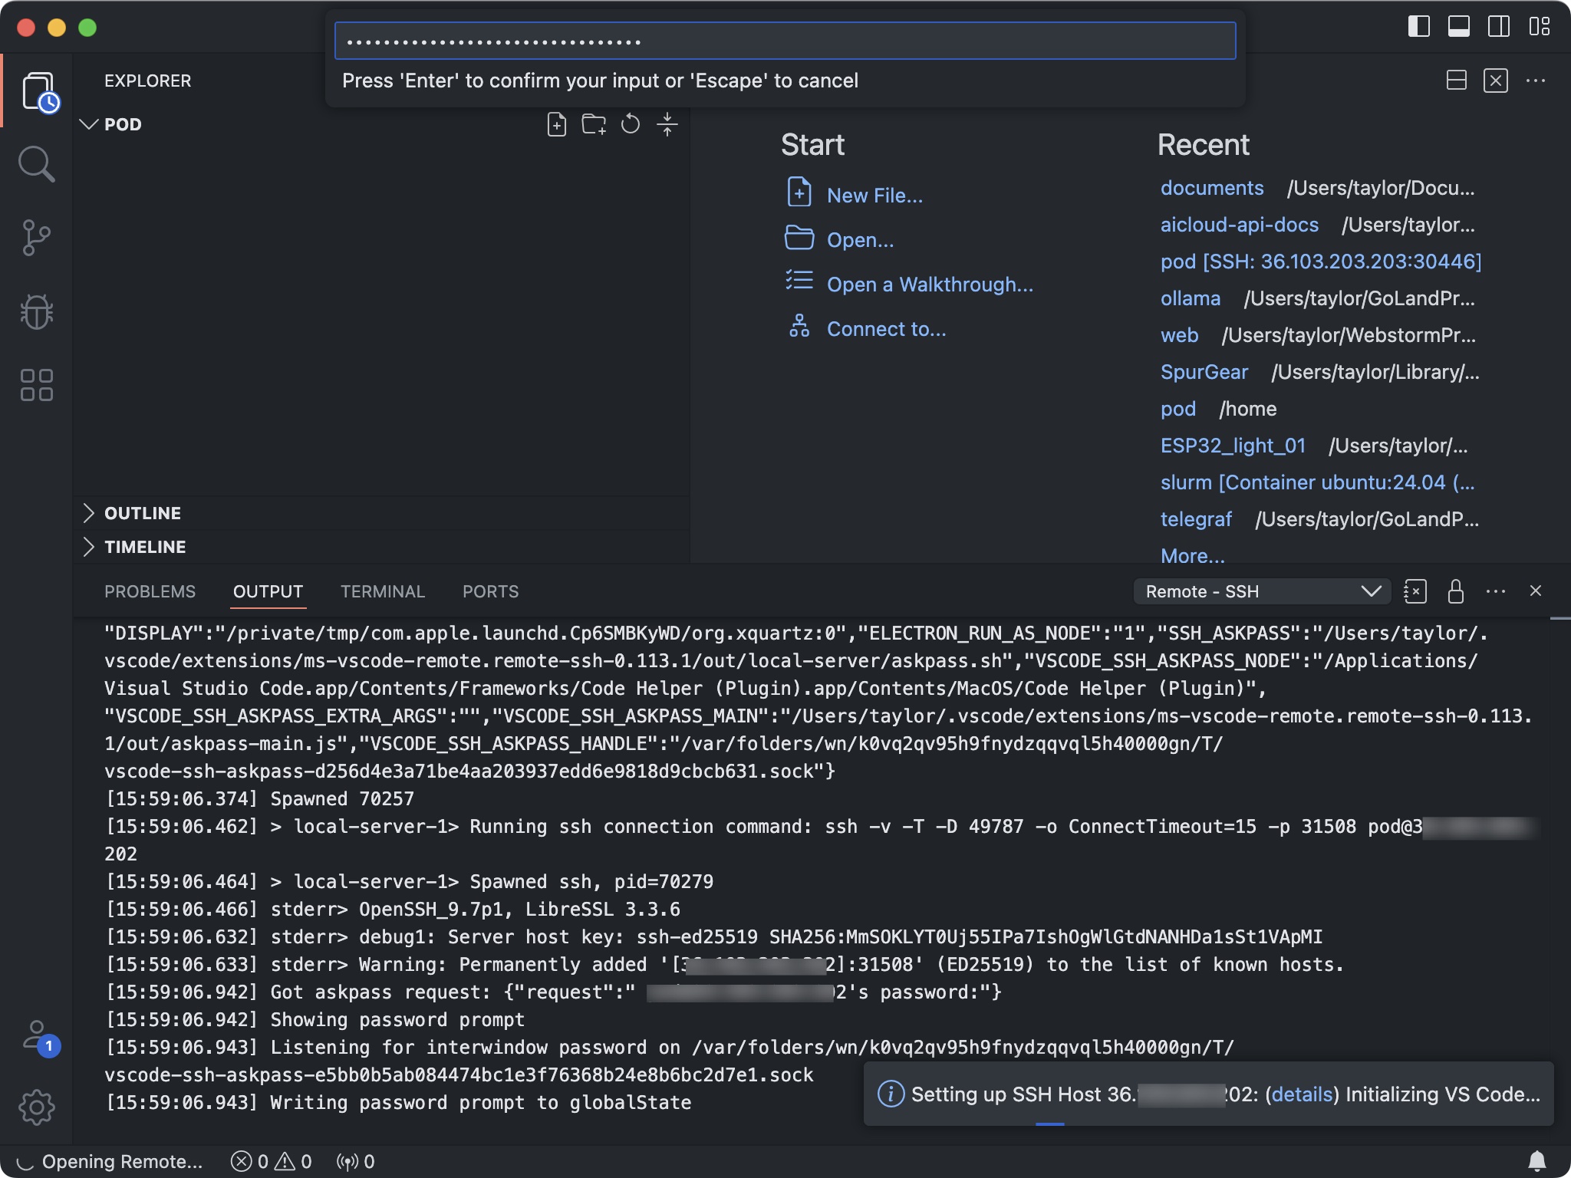The image size is (1571, 1178).
Task: Open recent SpurGear project
Action: pyautogui.click(x=1204, y=372)
